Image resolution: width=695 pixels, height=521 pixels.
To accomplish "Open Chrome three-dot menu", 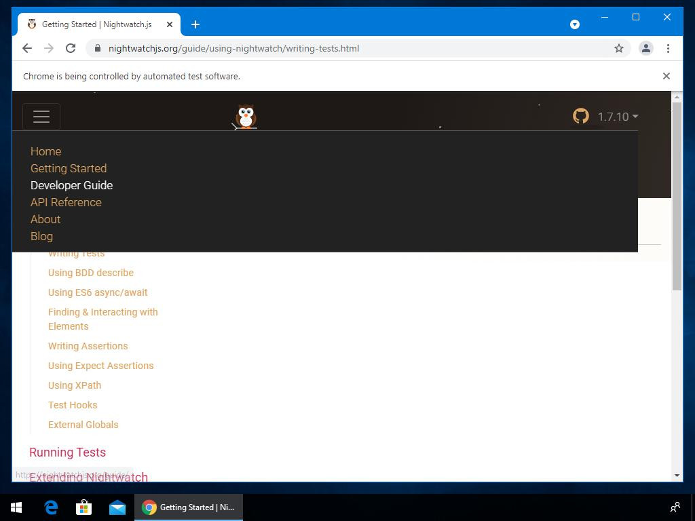I will tap(668, 48).
